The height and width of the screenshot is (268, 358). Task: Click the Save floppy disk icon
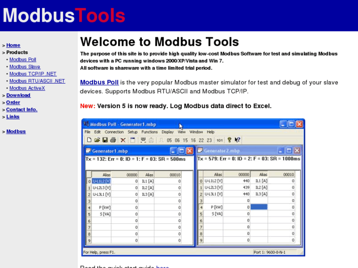(105, 140)
